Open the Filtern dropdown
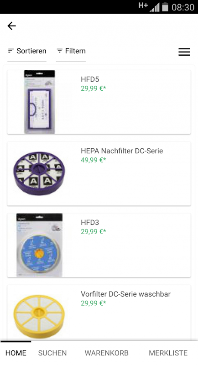Image resolution: width=198 pixels, height=365 pixels. coord(71,51)
